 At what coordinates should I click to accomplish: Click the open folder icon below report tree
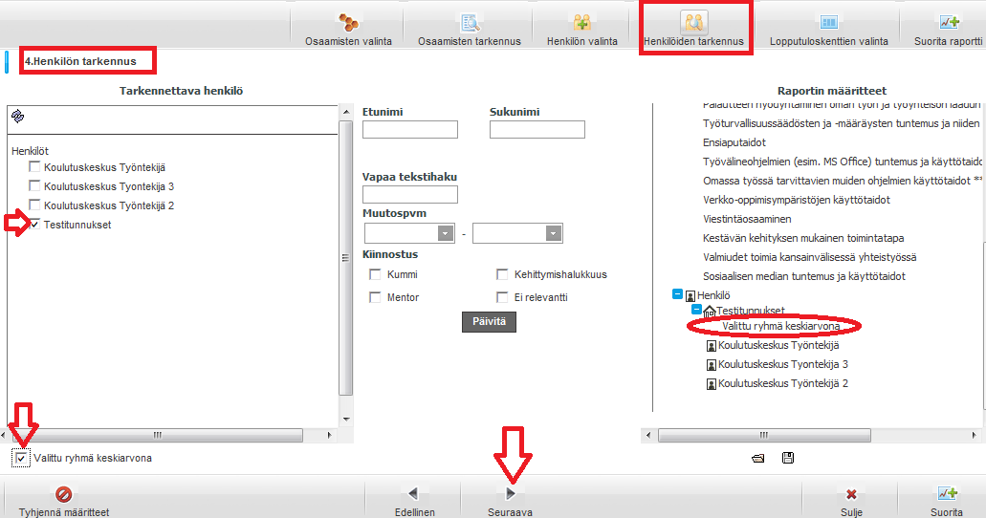click(x=758, y=459)
